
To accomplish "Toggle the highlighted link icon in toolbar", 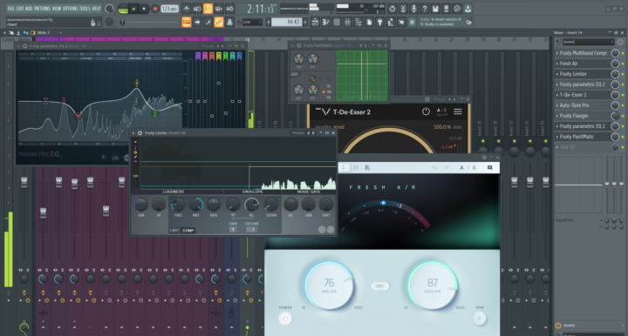I will point(219,22).
